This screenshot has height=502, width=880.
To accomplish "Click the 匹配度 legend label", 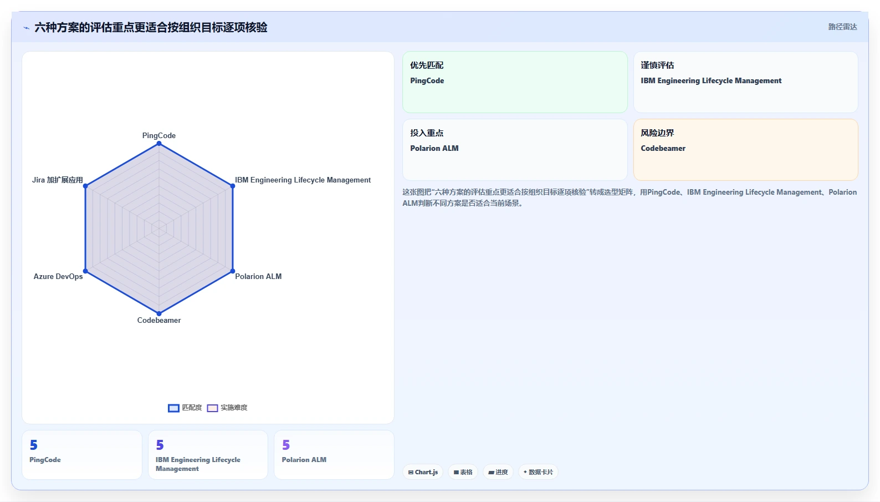I will pos(192,408).
